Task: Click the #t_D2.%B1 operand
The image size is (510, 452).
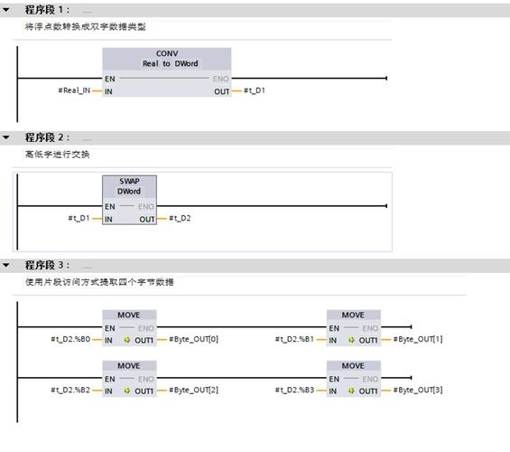Action: pyautogui.click(x=294, y=339)
